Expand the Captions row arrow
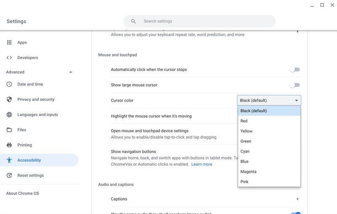 pos(297,199)
